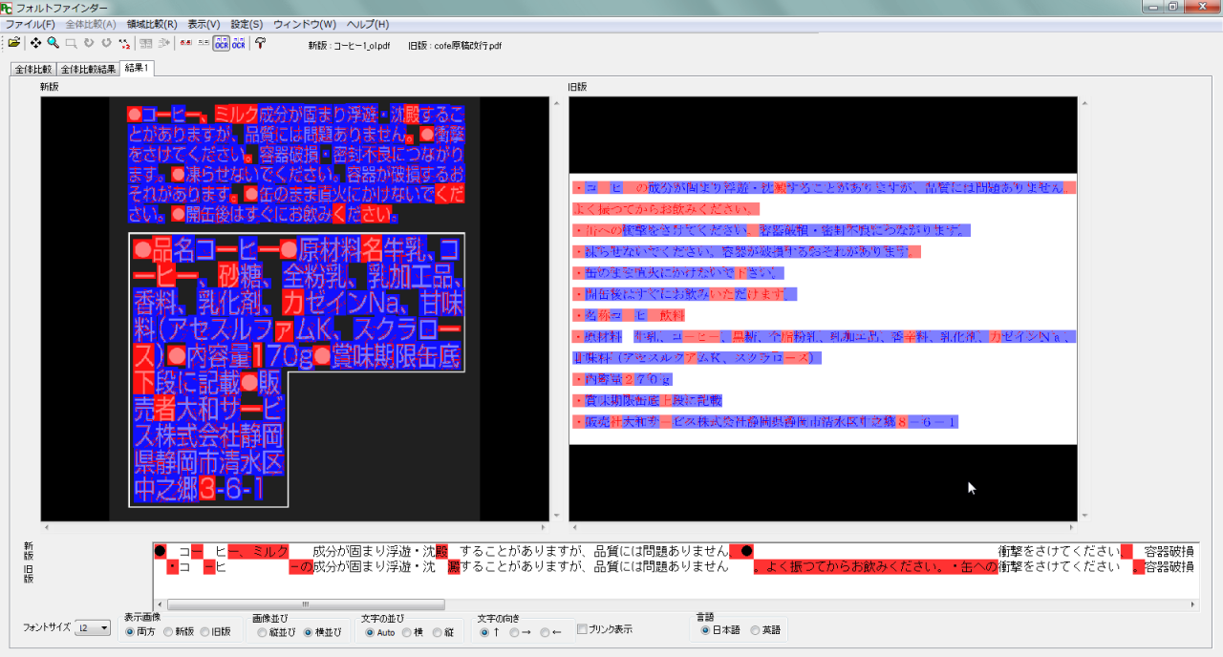The width and height of the screenshot is (1223, 657).
Task: Click the plain two-pane compare toolbar icon
Action: point(204,43)
